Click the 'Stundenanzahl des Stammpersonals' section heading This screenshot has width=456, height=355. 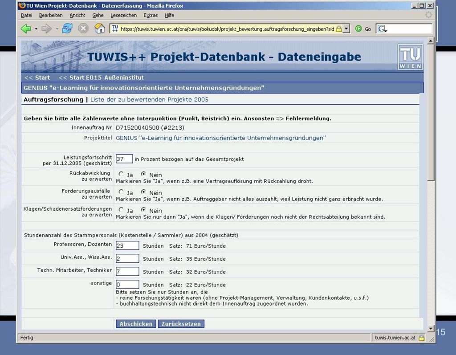[x=131, y=235]
